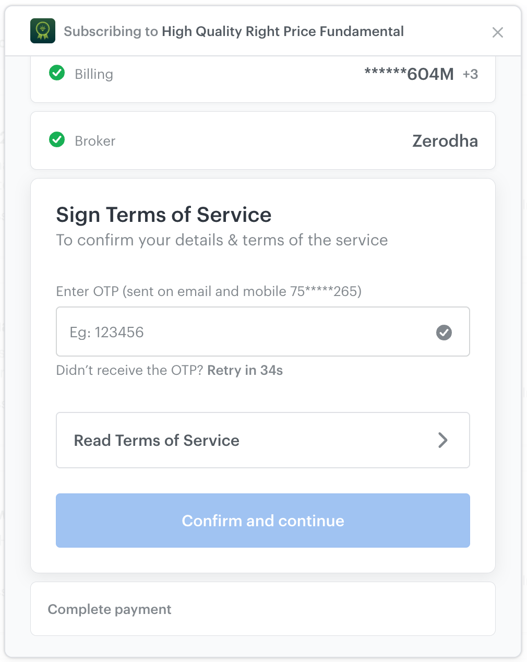Image resolution: width=527 pixels, height=662 pixels.
Task: Click the Enter OTP field label text
Action: 209,291
